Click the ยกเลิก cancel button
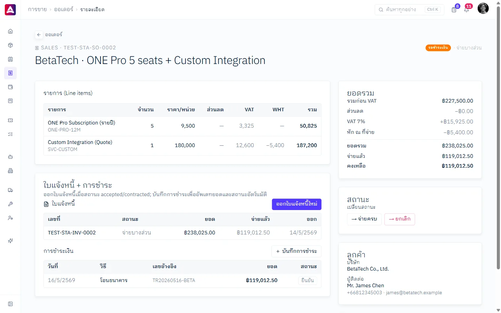Viewport: 501px width, 313px height. point(400,219)
